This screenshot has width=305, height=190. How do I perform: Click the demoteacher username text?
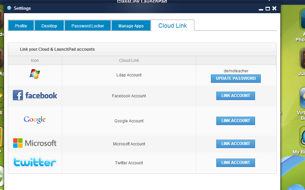pos(236,71)
